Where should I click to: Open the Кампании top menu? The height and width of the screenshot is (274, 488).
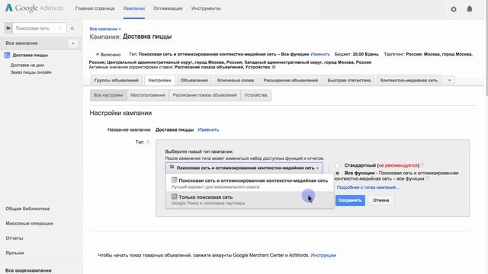(134, 8)
